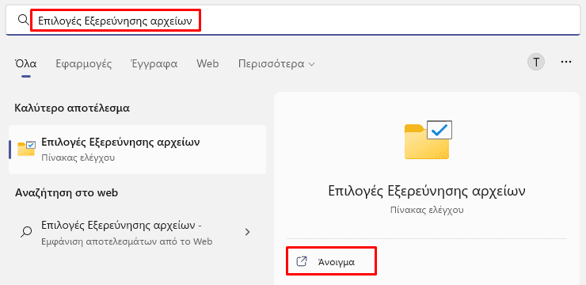Switch to the Εφαρμογές tab
Screen dimensions: 586x285
point(84,63)
